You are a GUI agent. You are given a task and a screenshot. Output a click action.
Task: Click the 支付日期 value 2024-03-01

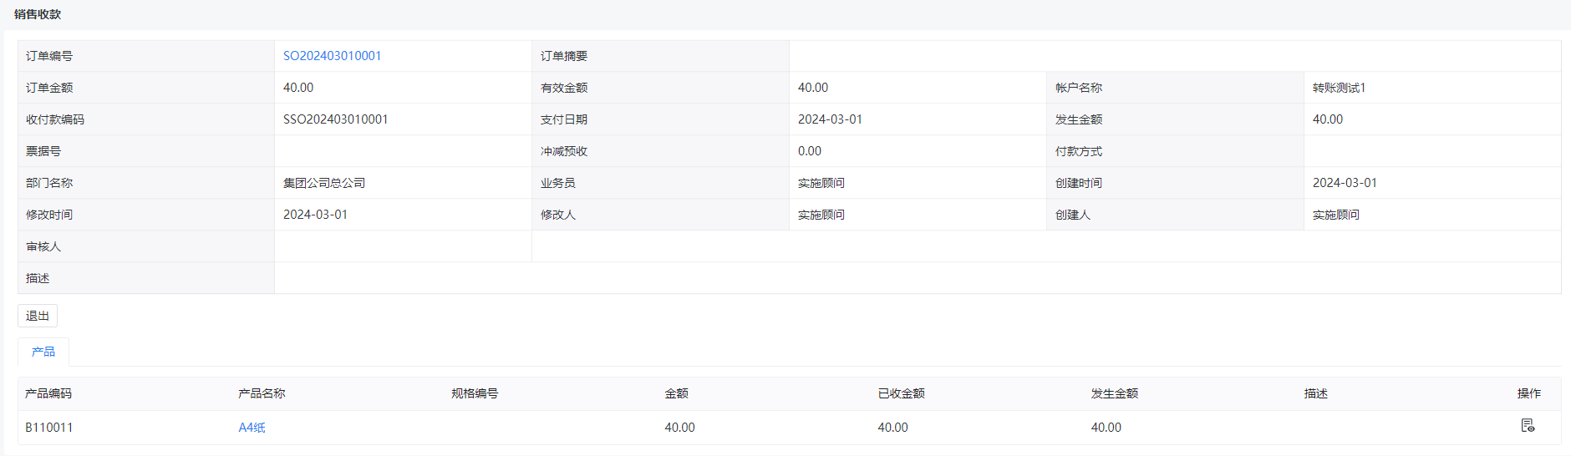830,119
